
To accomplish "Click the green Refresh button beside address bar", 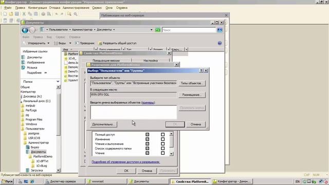I will [x=158, y=30].
